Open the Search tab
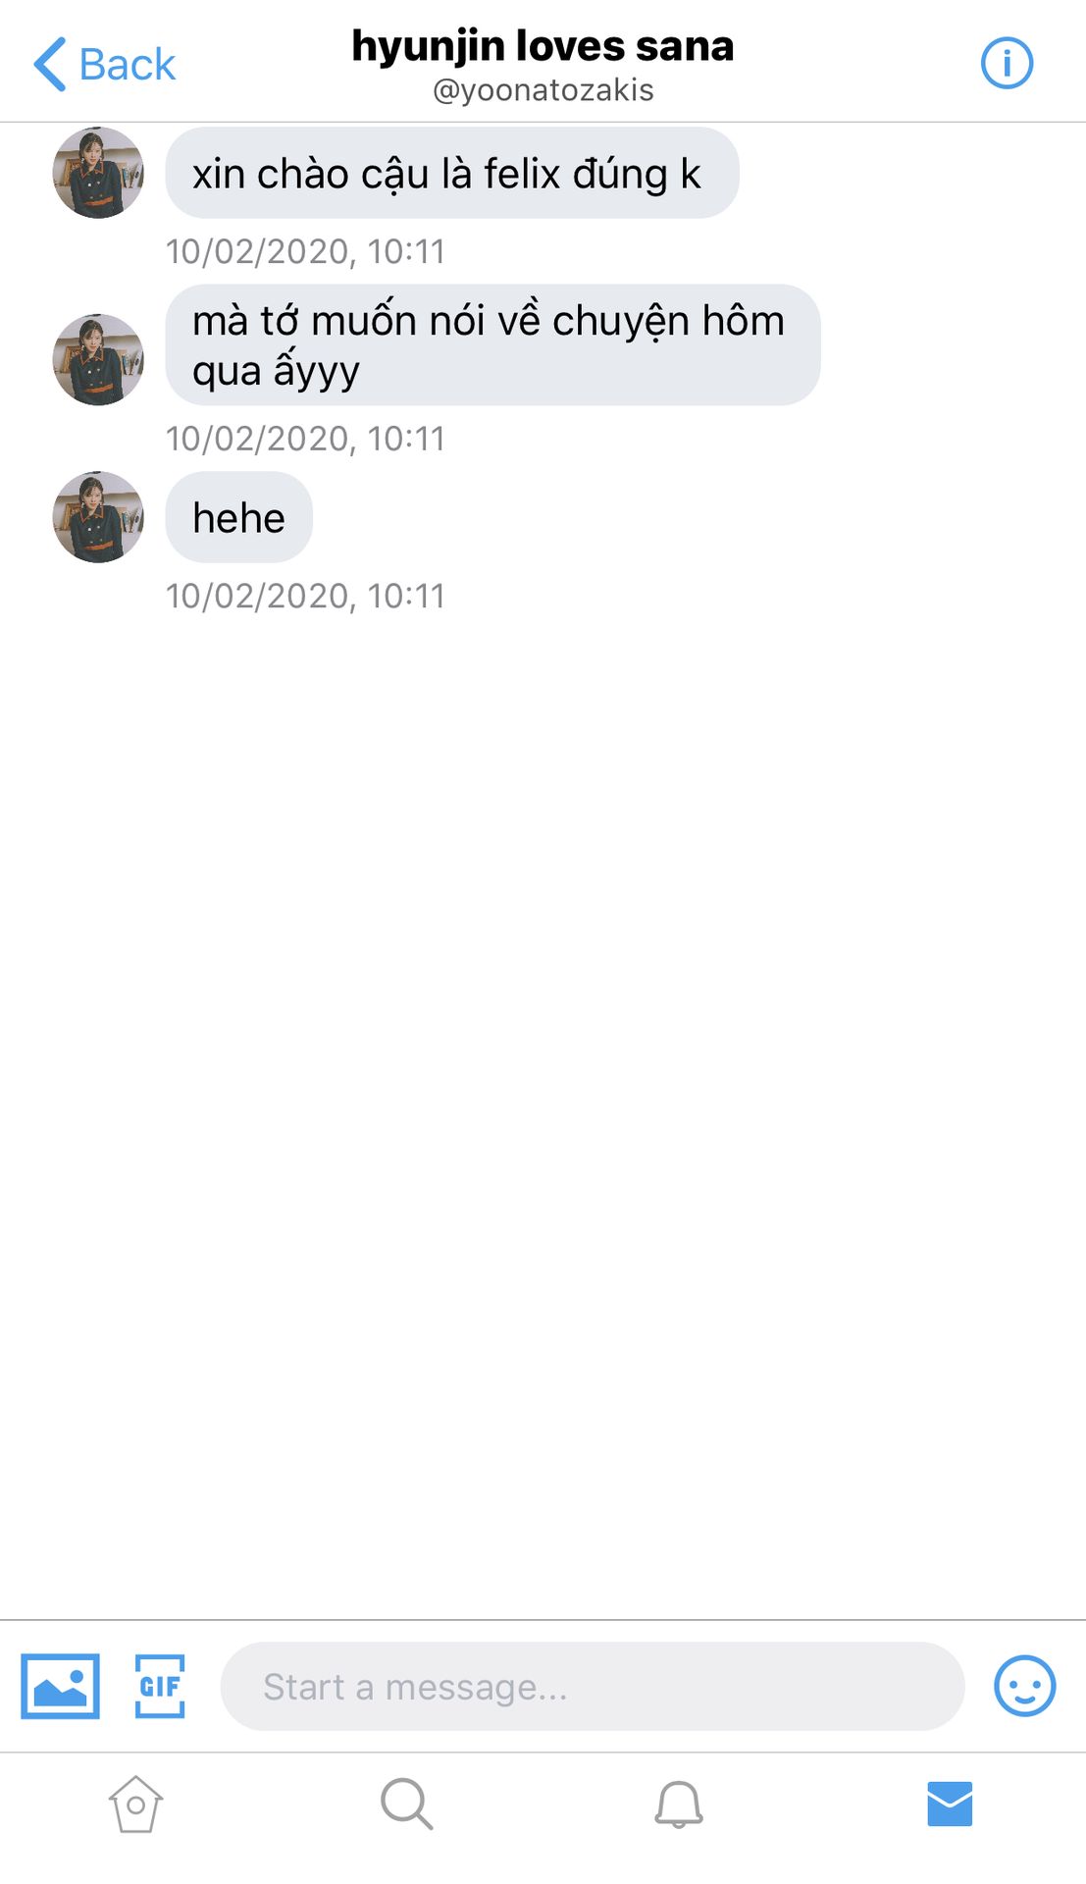This screenshot has width=1086, height=1884. coord(406,1804)
